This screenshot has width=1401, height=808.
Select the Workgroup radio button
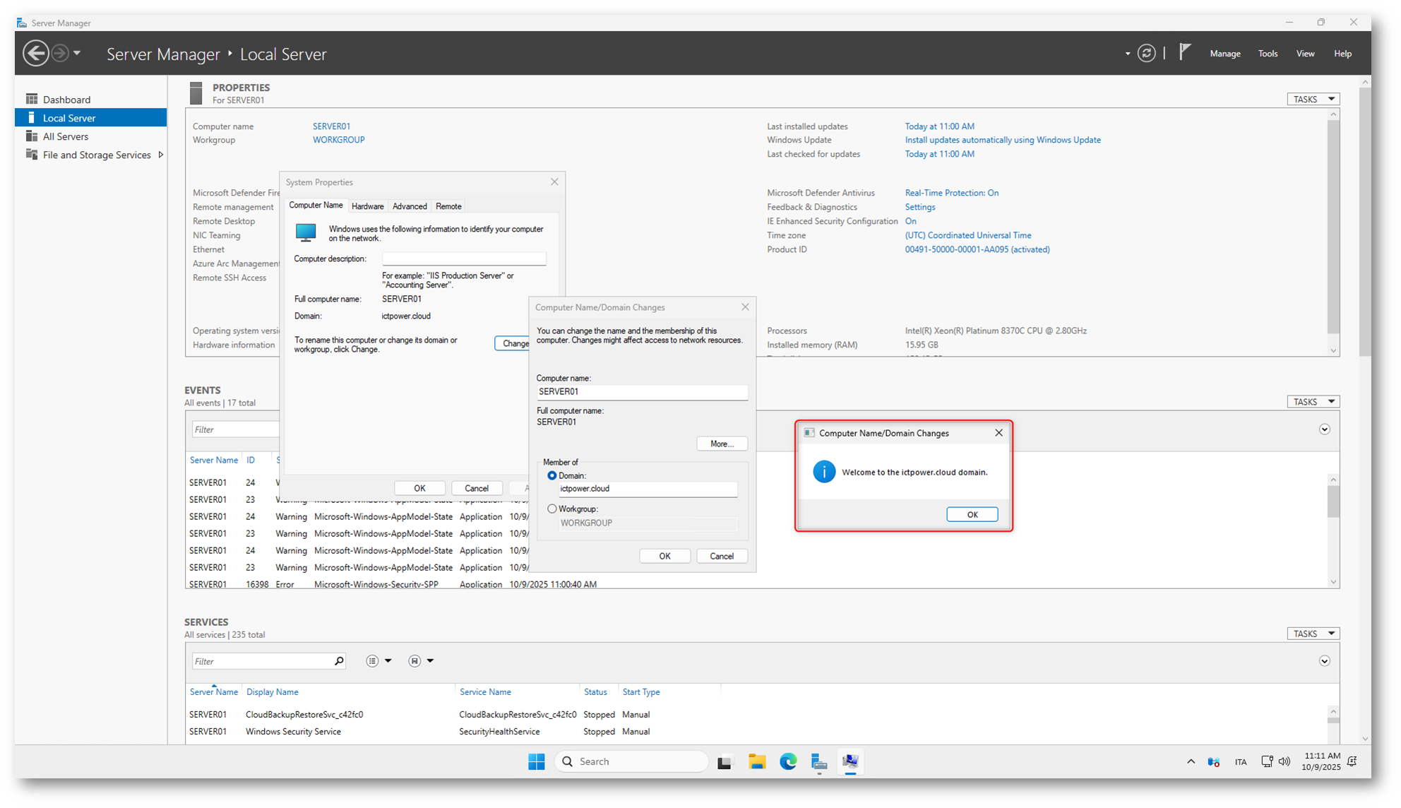click(x=552, y=509)
